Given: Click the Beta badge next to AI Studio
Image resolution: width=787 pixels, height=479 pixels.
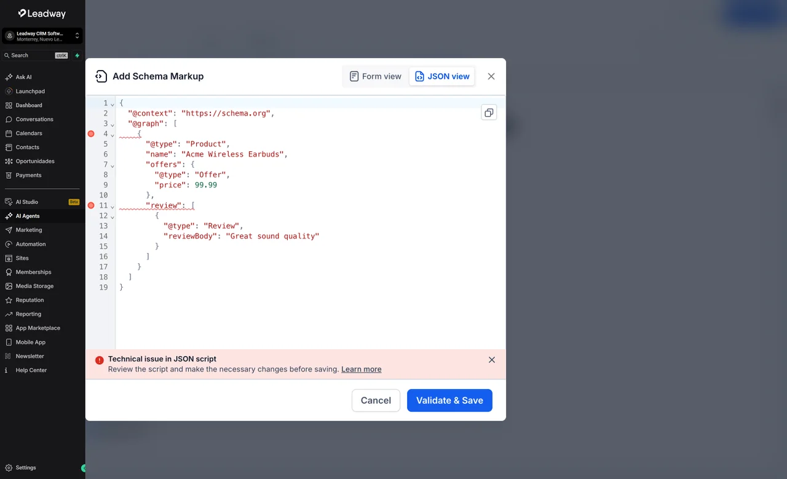Looking at the screenshot, I should (74, 202).
